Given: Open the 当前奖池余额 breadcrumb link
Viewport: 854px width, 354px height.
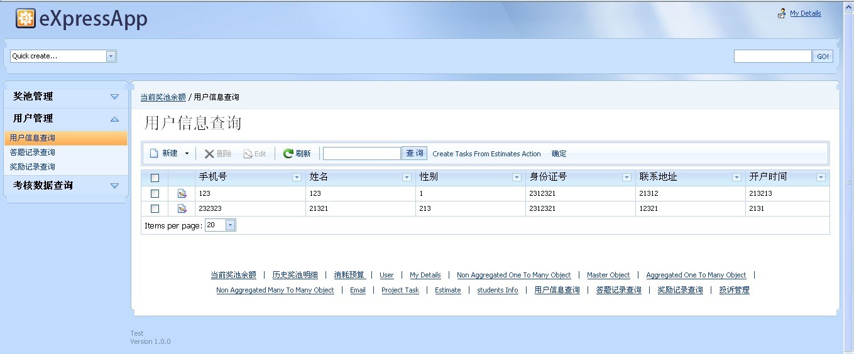Looking at the screenshot, I should pos(163,97).
